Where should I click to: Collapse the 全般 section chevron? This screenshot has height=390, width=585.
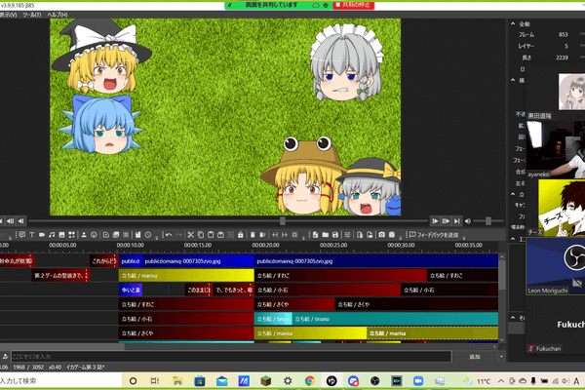[513, 23]
